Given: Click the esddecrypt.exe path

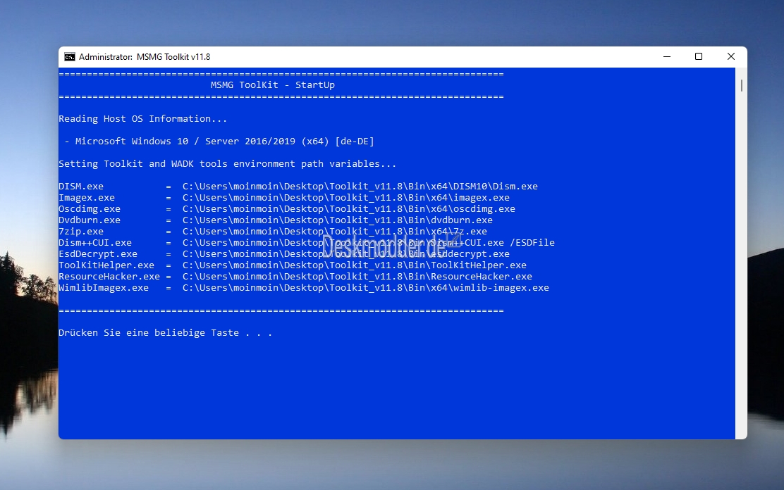Looking at the screenshot, I should [346, 254].
